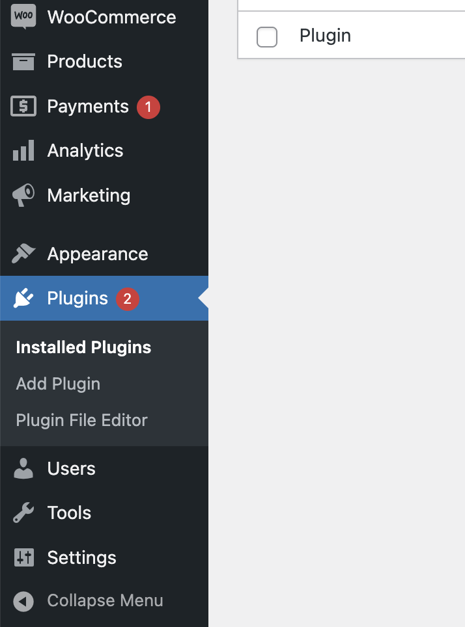Open Users via the person icon
465x627 pixels.
23,468
